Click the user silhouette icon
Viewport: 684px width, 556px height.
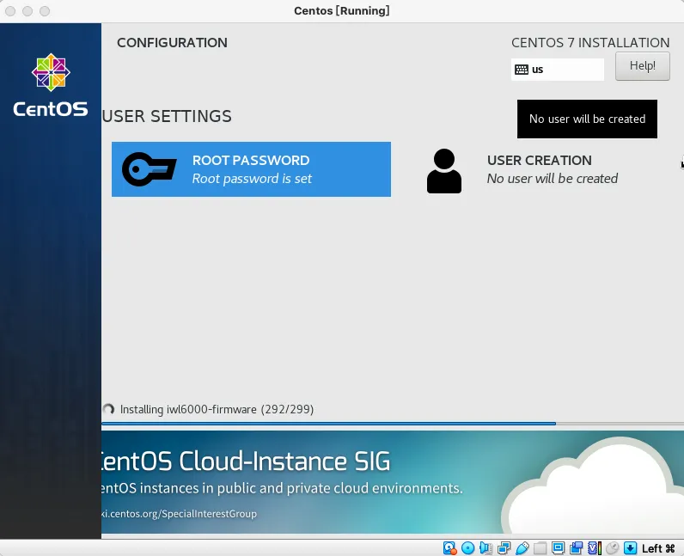tap(444, 171)
